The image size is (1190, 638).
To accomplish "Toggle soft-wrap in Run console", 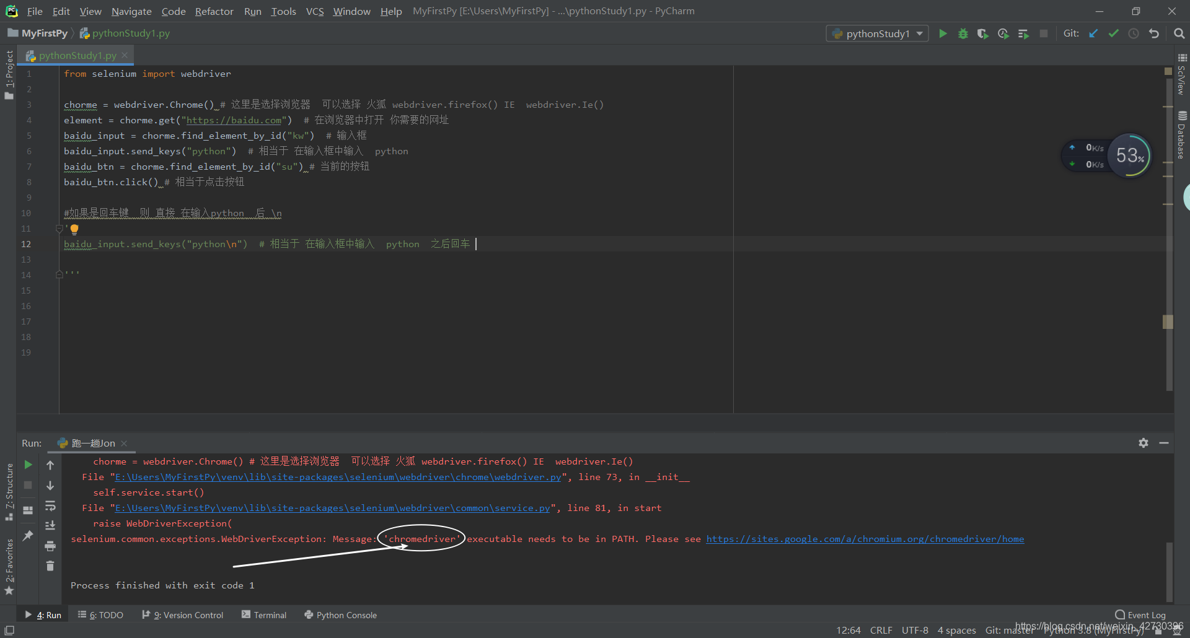I will click(50, 505).
